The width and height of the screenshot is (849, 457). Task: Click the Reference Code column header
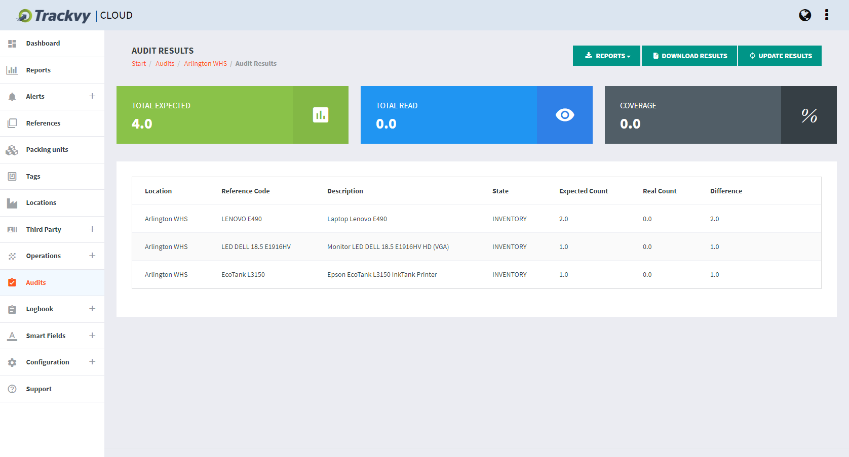pyautogui.click(x=246, y=191)
